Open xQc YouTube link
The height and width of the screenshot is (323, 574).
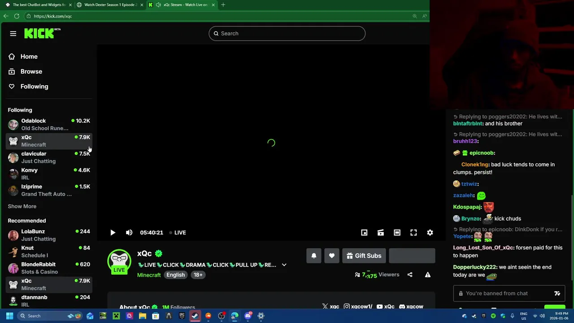(386, 306)
